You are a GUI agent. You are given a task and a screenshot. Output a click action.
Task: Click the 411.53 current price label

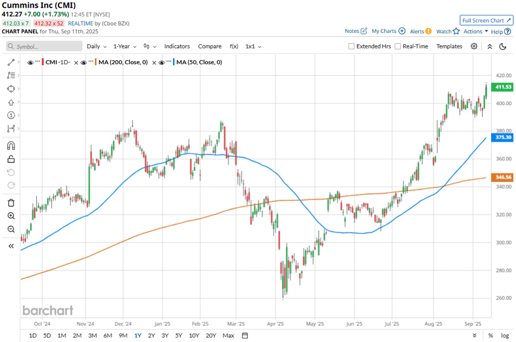point(502,87)
